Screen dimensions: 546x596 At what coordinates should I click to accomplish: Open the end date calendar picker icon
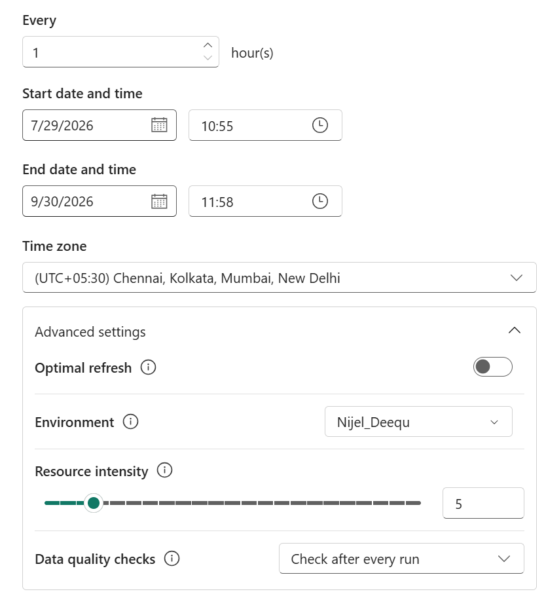159,201
